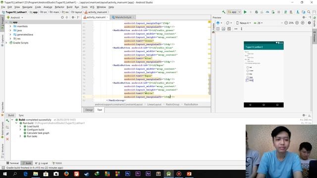317x178 pixels.
Task: Expand Gradle Scripts node
Action: (6, 43)
